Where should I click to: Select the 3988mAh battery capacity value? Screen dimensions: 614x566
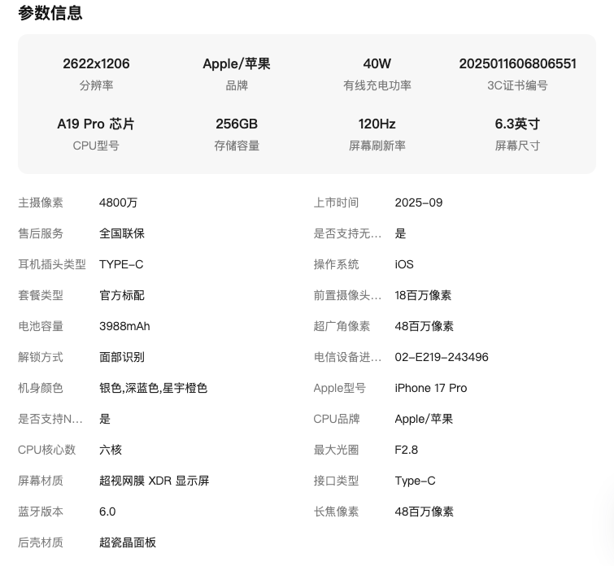[124, 326]
